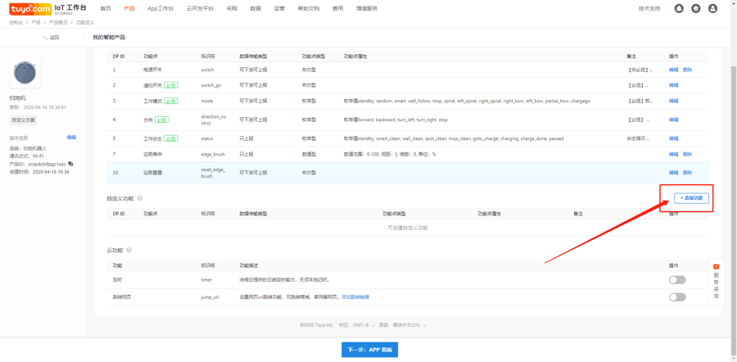Image resolution: width=737 pixels, height=362 pixels.
Task: Click the Tuya.com logo
Action: 30,9
